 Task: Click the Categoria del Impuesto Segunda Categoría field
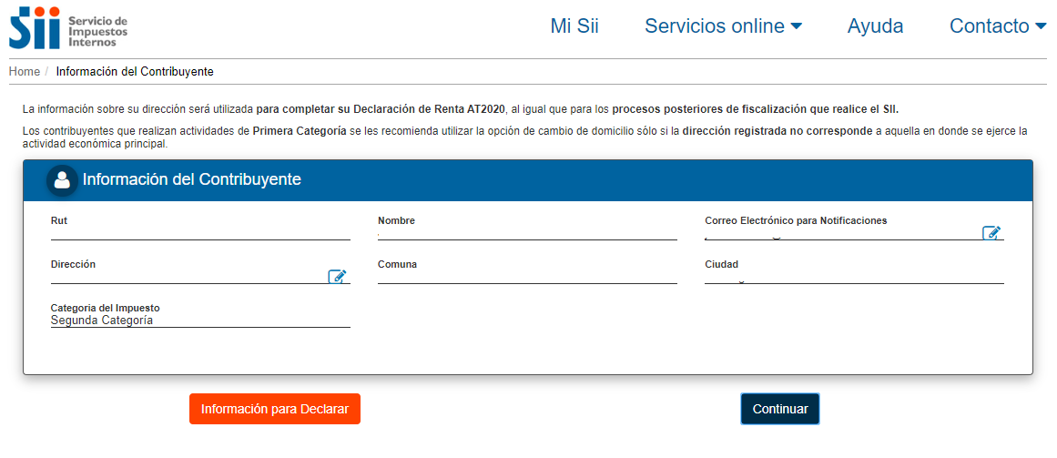coord(200,315)
